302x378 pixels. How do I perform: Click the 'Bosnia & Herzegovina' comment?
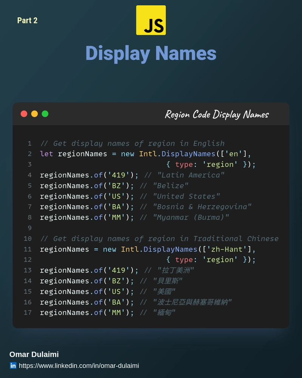click(x=202, y=207)
